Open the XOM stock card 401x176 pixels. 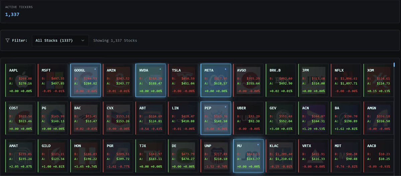tap(379, 80)
